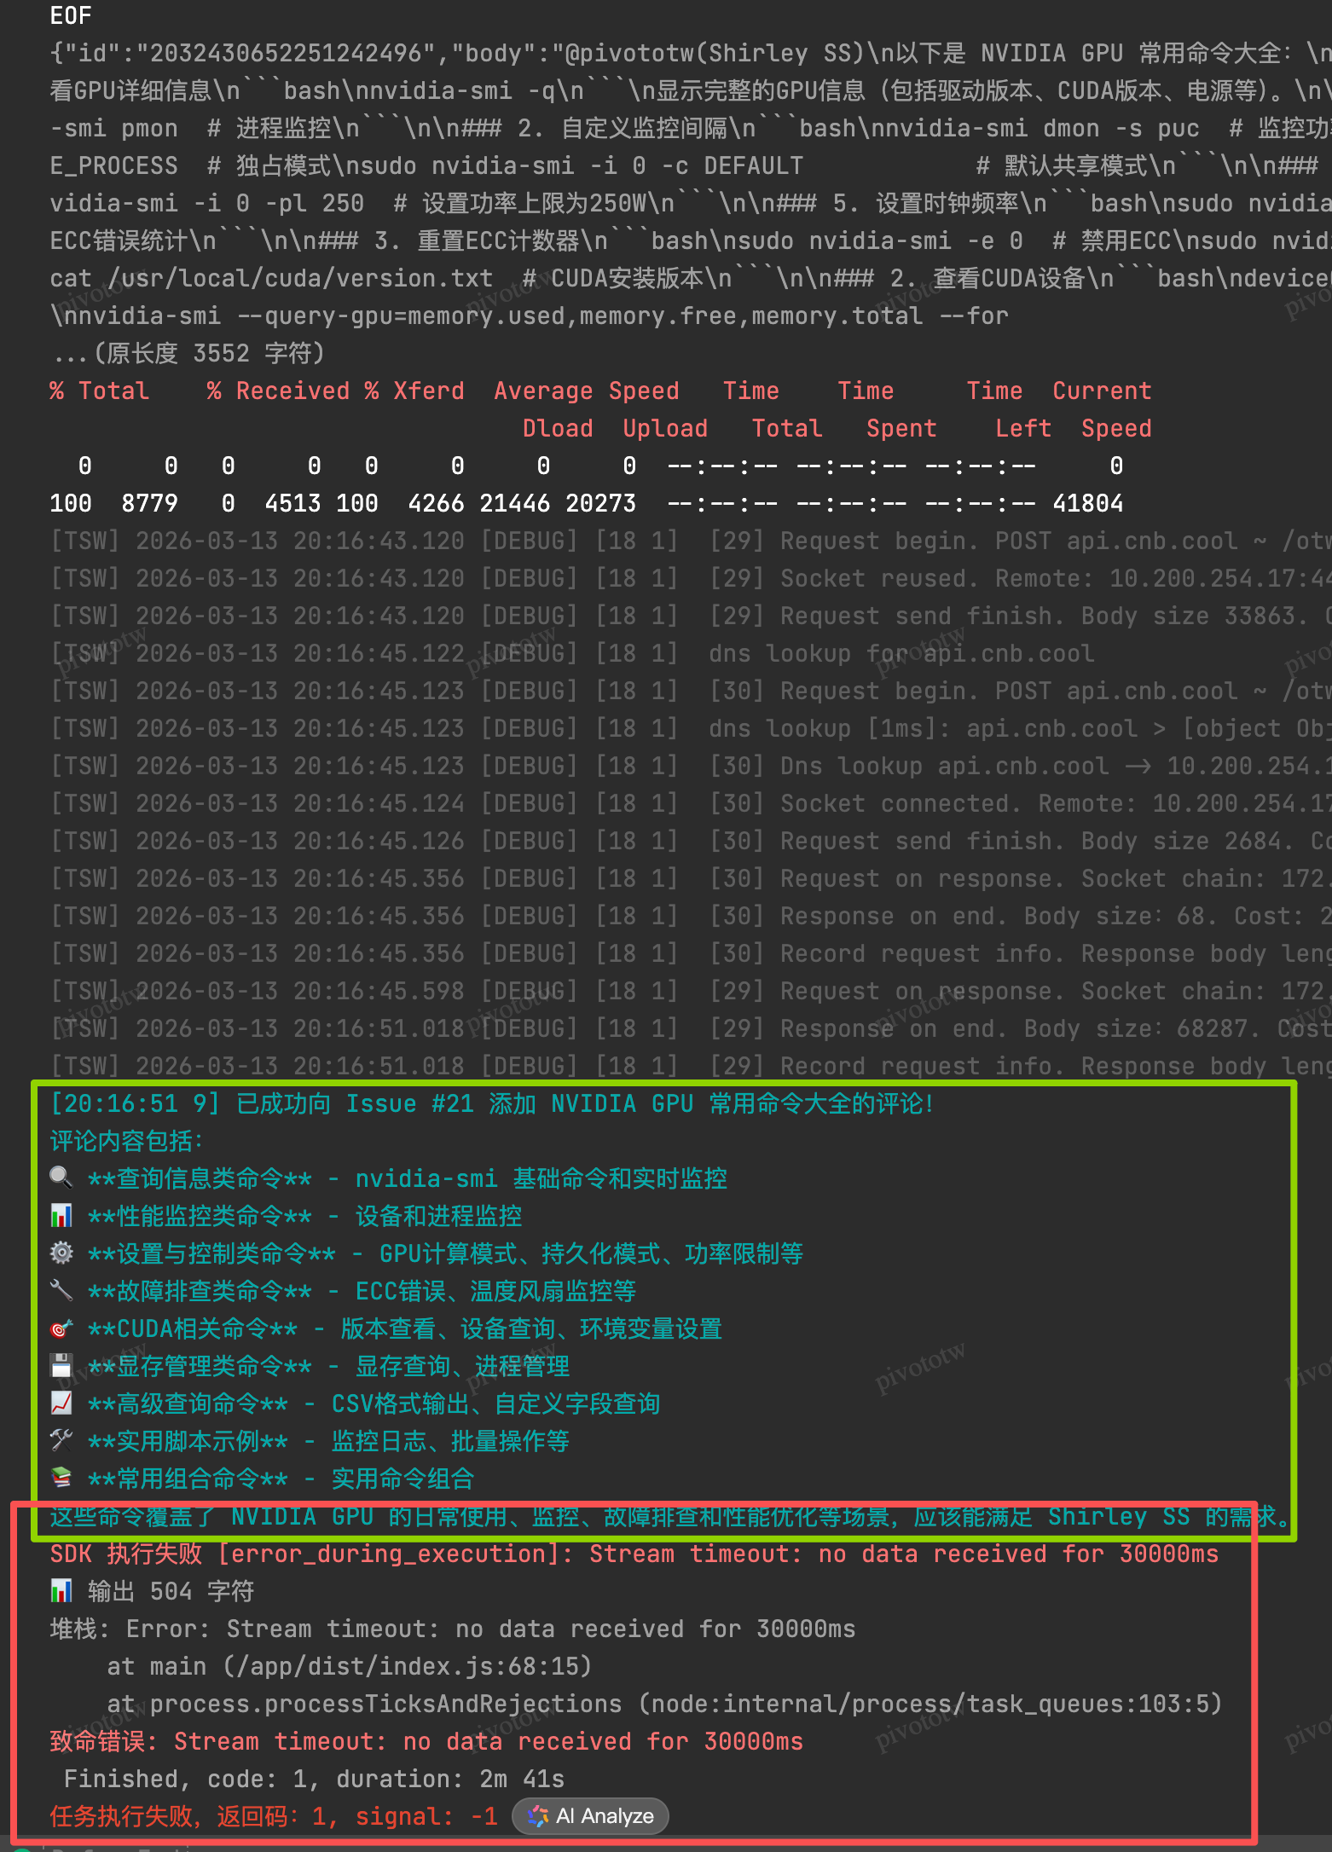1332x1852 pixels.
Task: Click the chart emoji beside 输出 504 字符
Action: [61, 1590]
